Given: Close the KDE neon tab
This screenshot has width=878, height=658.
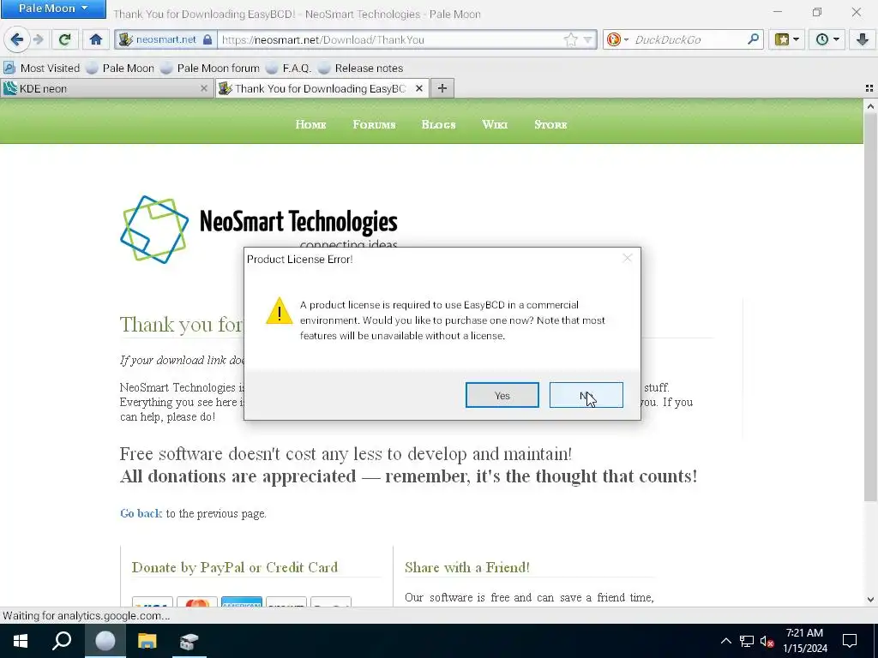Looking at the screenshot, I should click(204, 88).
